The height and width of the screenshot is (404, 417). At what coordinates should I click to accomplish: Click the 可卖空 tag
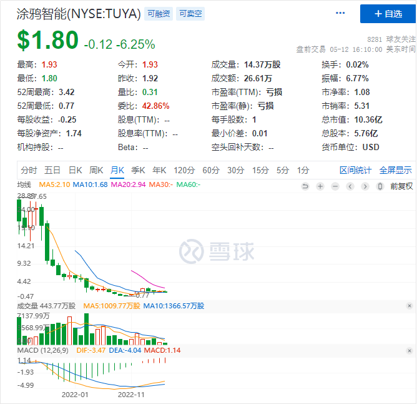(x=190, y=14)
